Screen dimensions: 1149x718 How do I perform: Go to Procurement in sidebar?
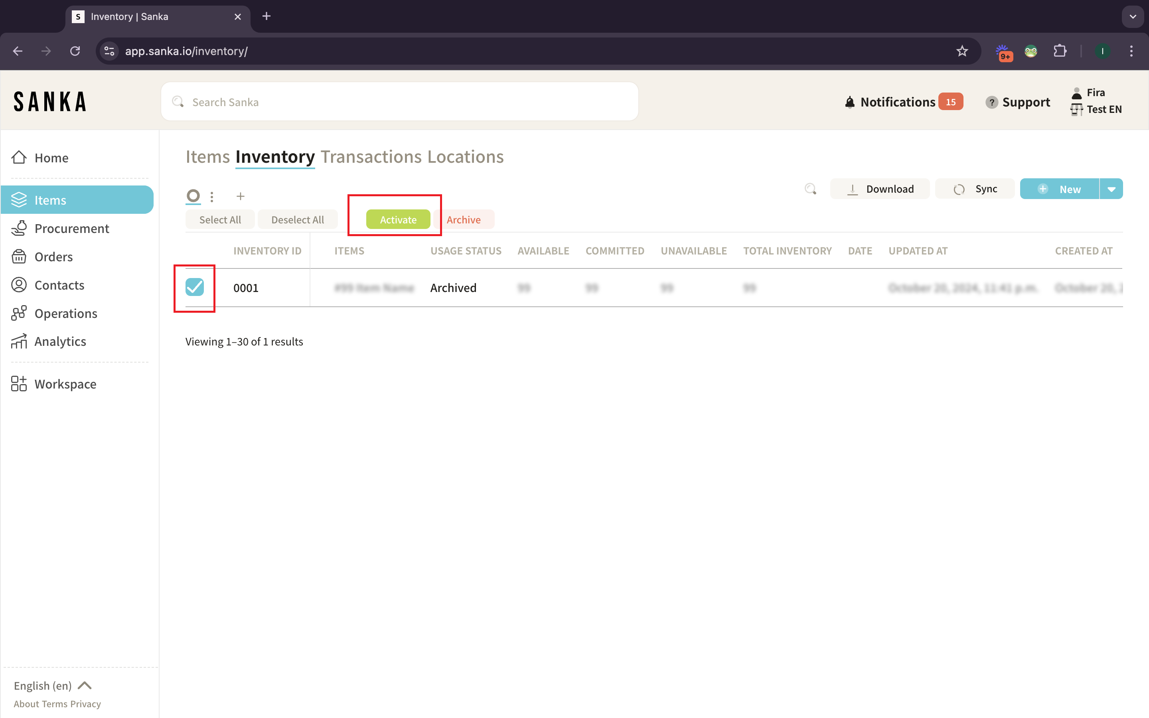[72, 229]
